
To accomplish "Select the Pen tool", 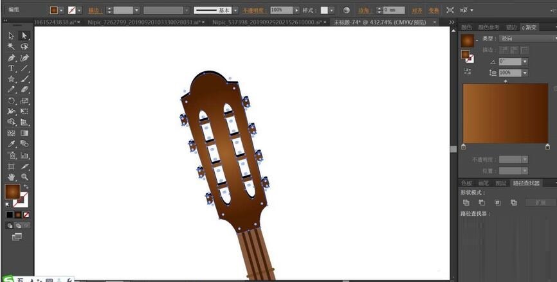I will coord(12,58).
